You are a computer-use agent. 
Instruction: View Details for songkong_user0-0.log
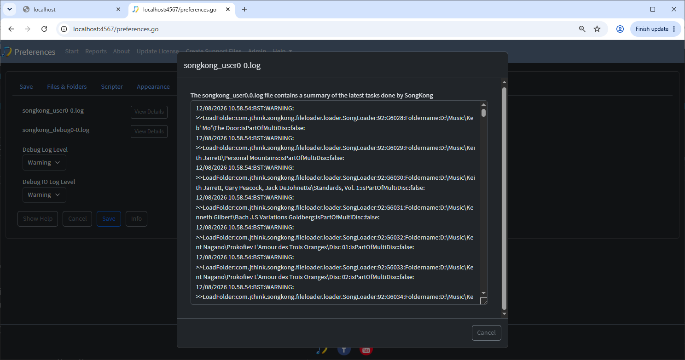(x=149, y=112)
